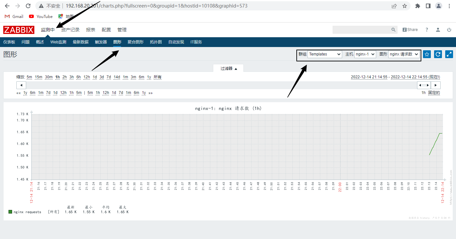Screen dimensions: 456x239
Task: Click the logout power icon
Action: click(x=449, y=30)
